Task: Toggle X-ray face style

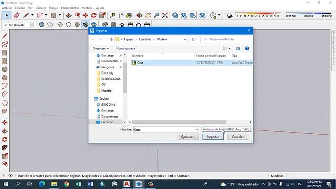Action: click(41, 25)
